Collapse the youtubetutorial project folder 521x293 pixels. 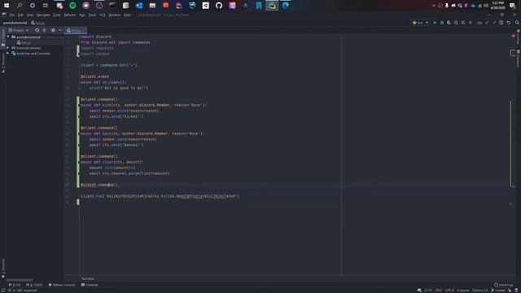(x=8, y=37)
